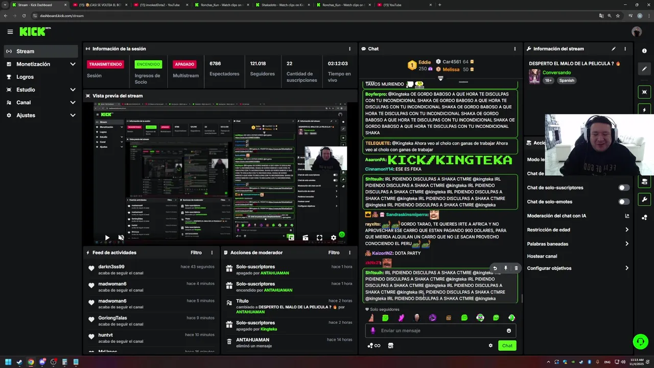Open the profile avatar menu
The height and width of the screenshot is (368, 654).
click(x=637, y=32)
